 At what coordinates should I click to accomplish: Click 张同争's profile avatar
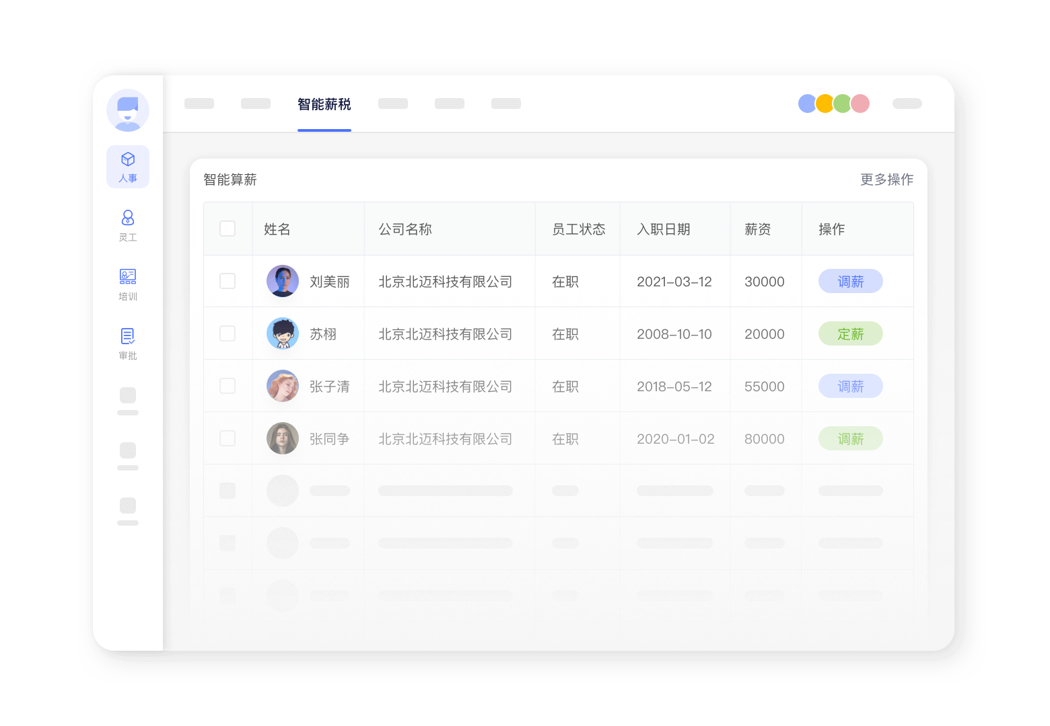(x=283, y=438)
